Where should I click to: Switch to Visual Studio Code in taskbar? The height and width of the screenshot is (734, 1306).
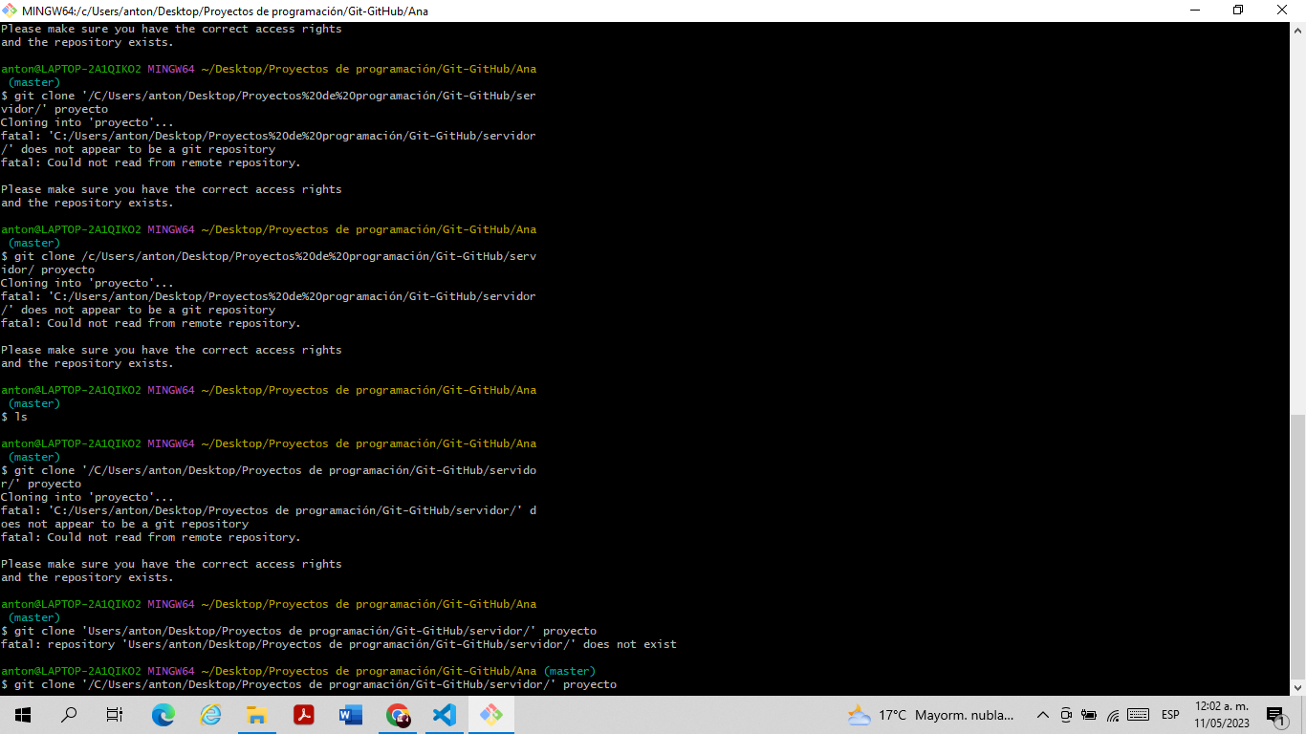445,715
